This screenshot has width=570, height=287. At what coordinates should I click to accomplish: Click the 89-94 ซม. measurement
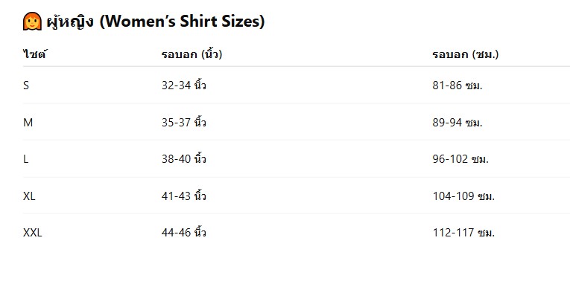click(x=457, y=123)
